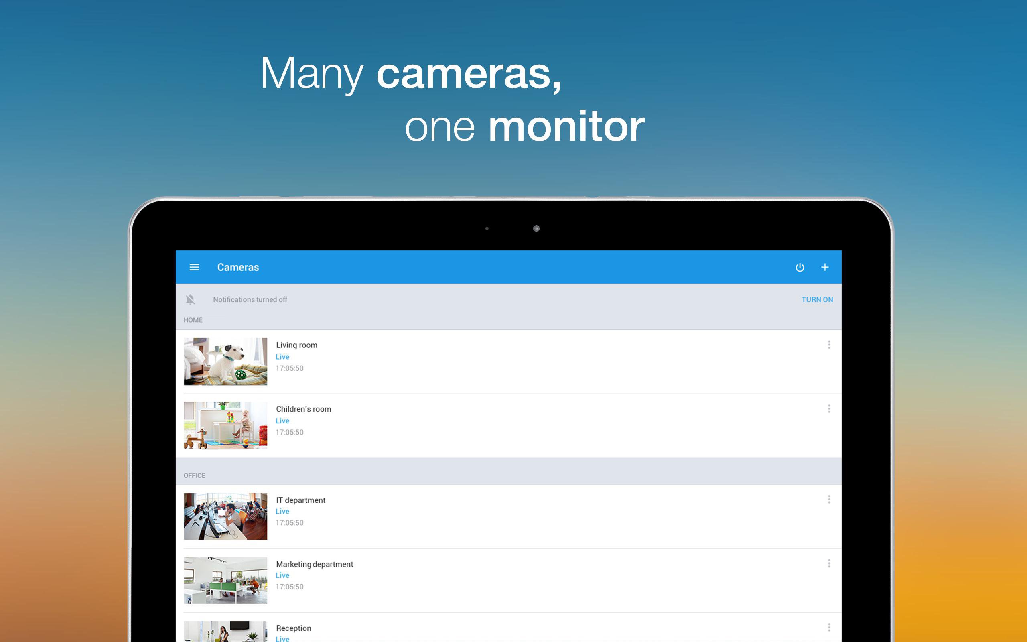Screen dimensions: 1027x642
Task: View Marketing department camera thumbnail
Action: [225, 580]
